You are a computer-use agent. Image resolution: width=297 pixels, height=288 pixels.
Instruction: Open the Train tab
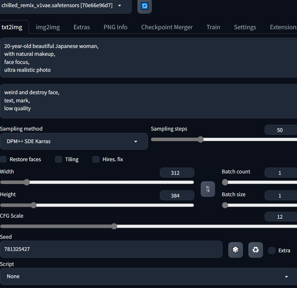tap(213, 27)
